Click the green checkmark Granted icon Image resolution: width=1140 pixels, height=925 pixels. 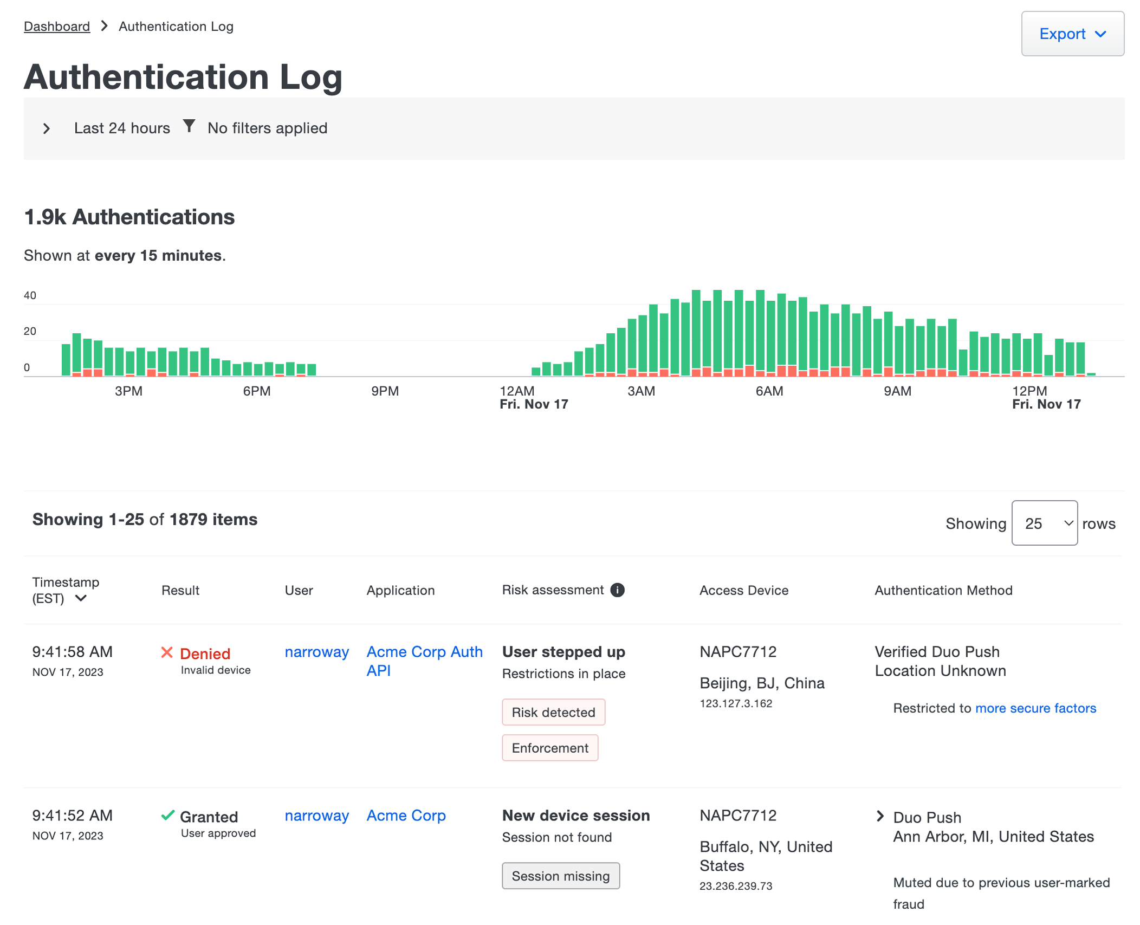pos(167,816)
